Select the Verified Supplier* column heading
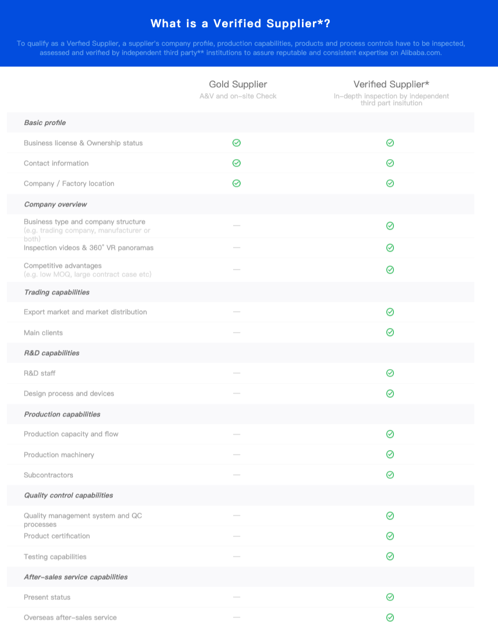 (391, 84)
